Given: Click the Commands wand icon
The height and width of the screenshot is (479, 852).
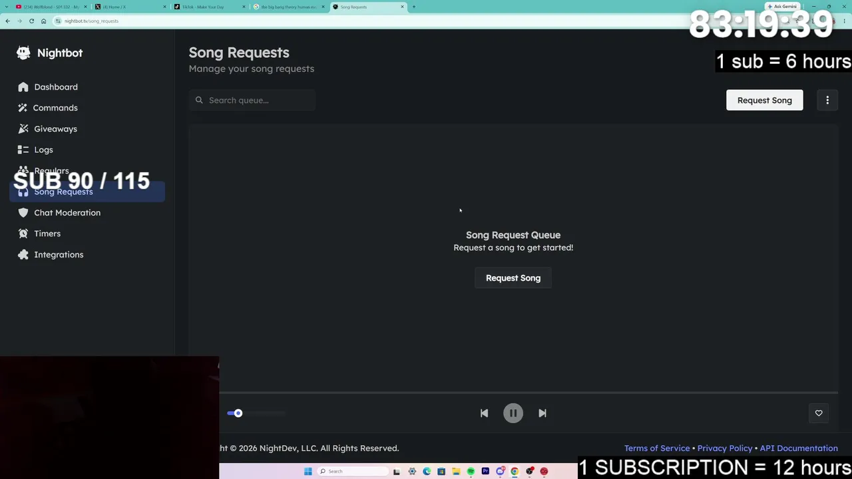Looking at the screenshot, I should point(23,108).
